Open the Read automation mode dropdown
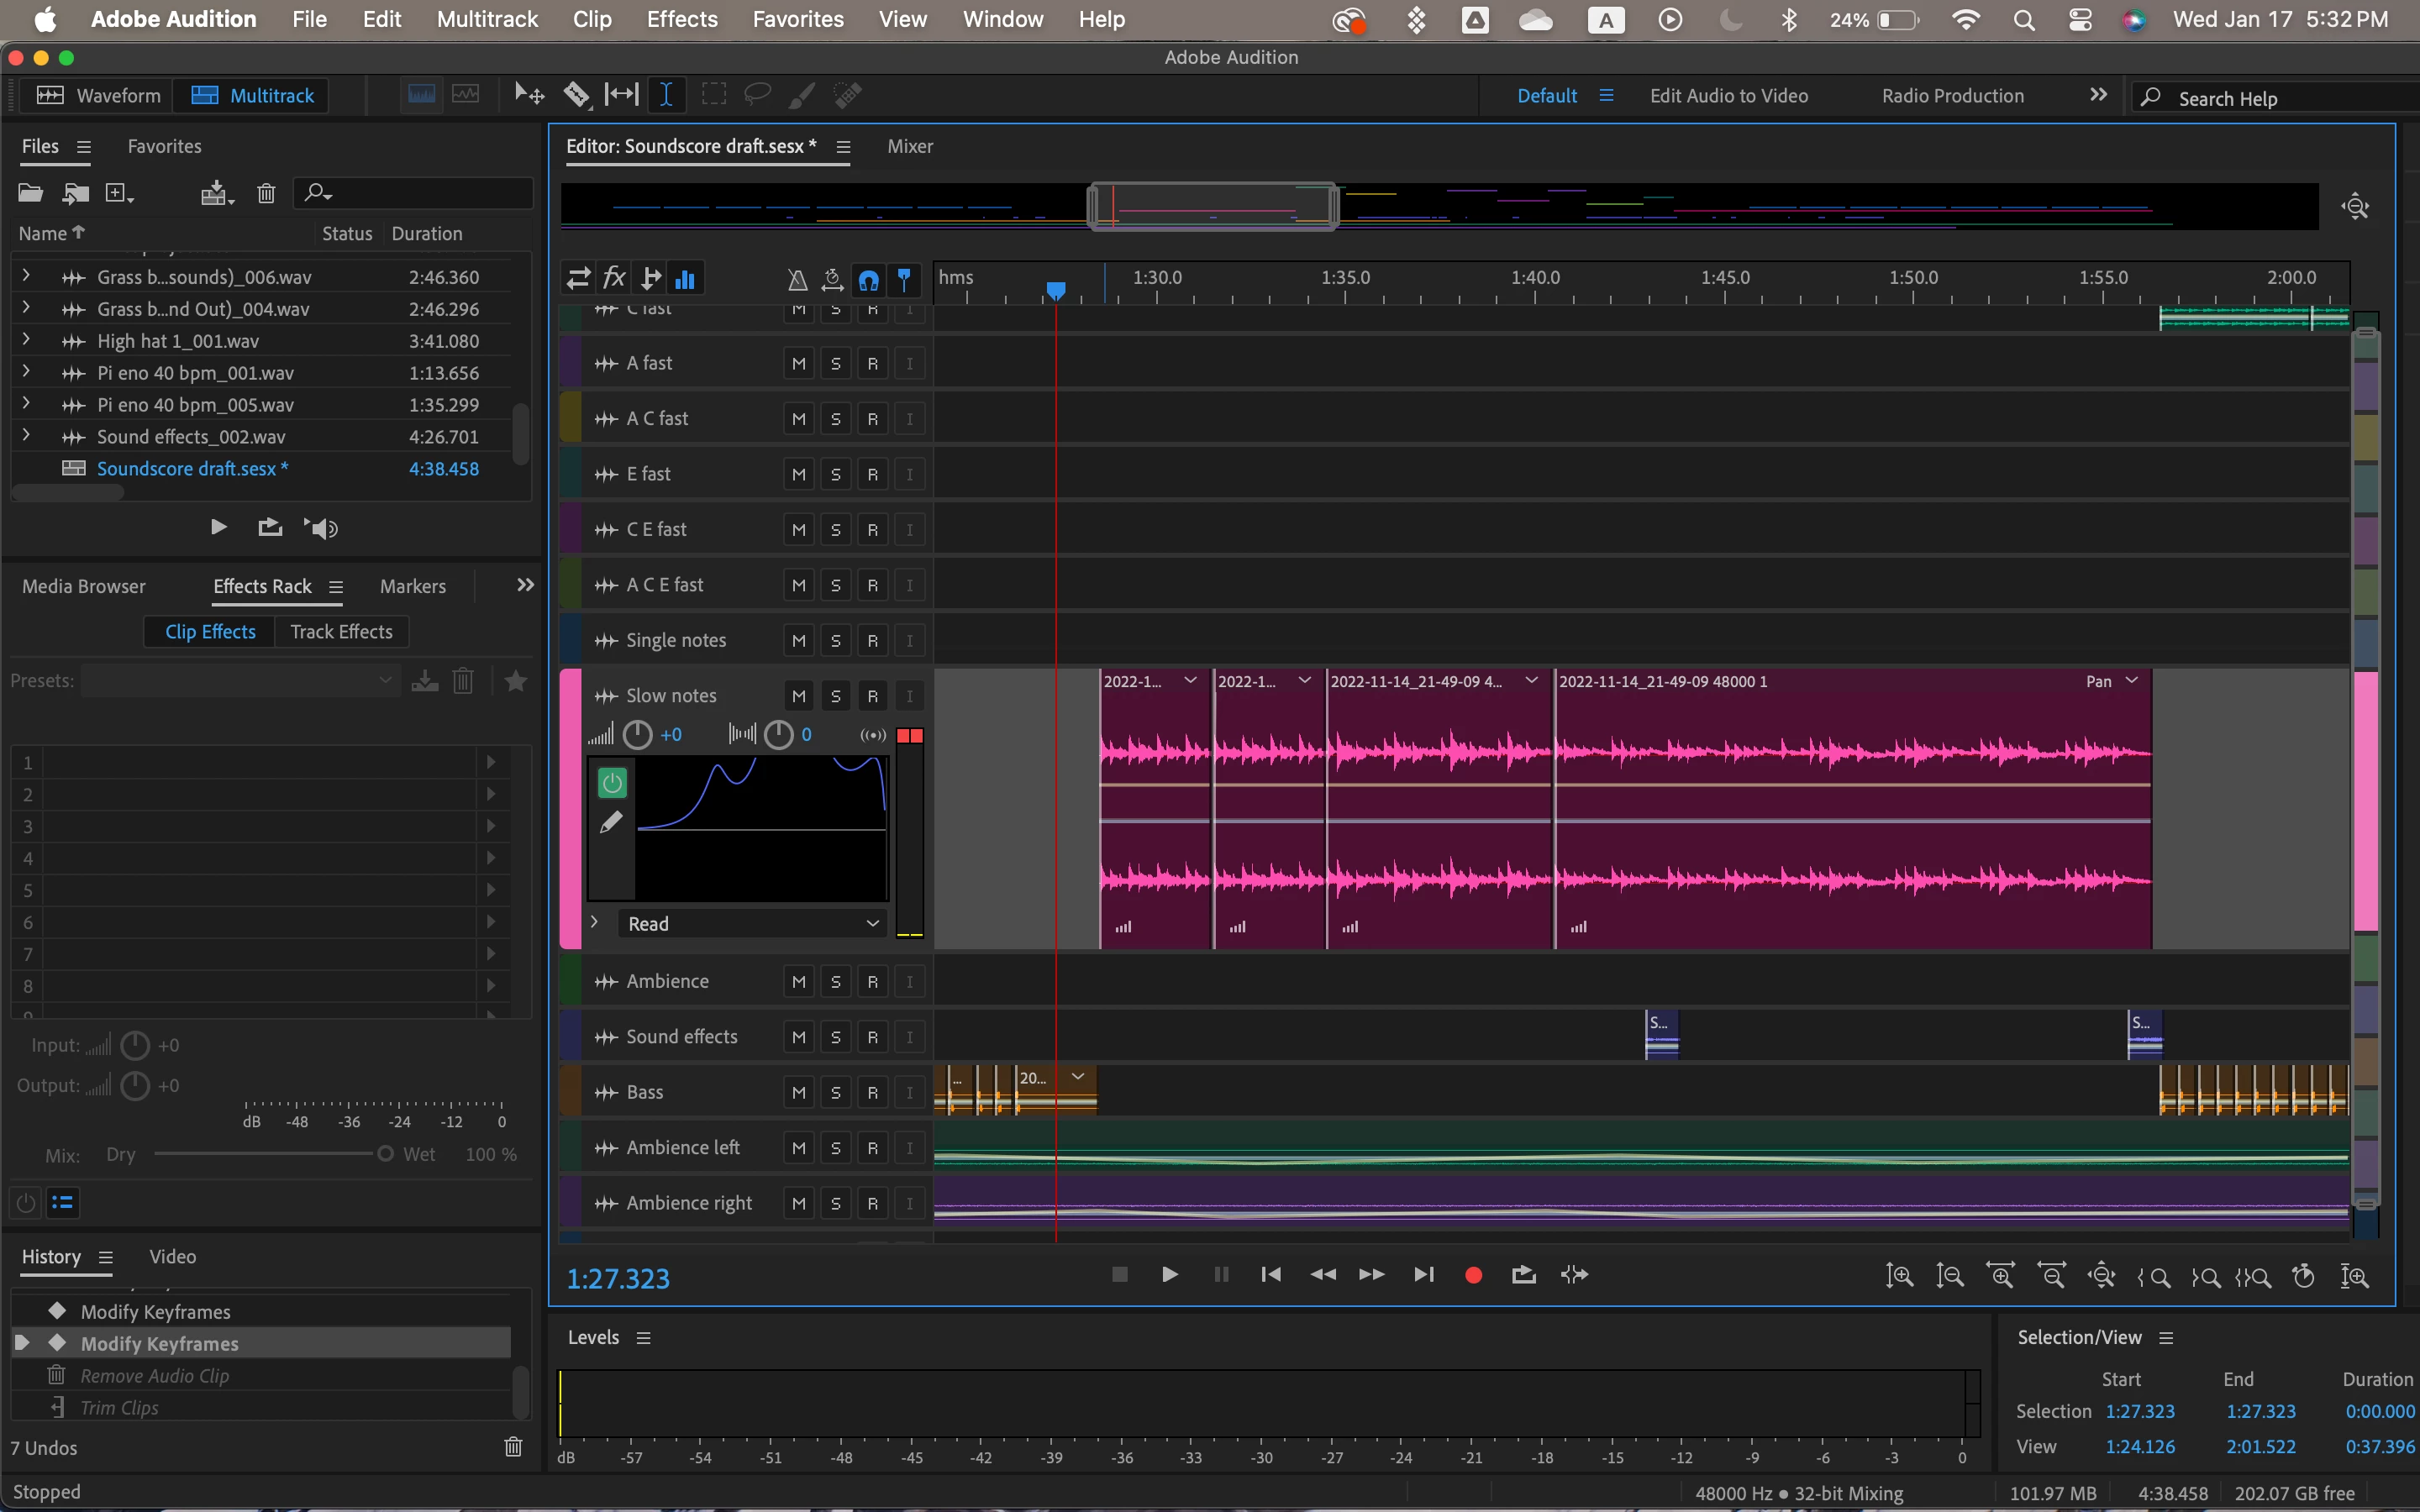 pos(752,924)
